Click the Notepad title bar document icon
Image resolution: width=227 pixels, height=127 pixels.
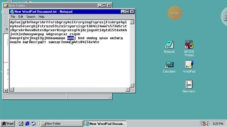[12, 12]
